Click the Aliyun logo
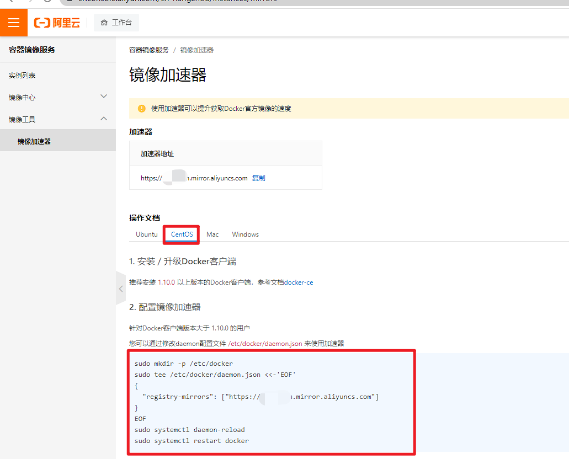This screenshot has width=569, height=459. tap(57, 23)
